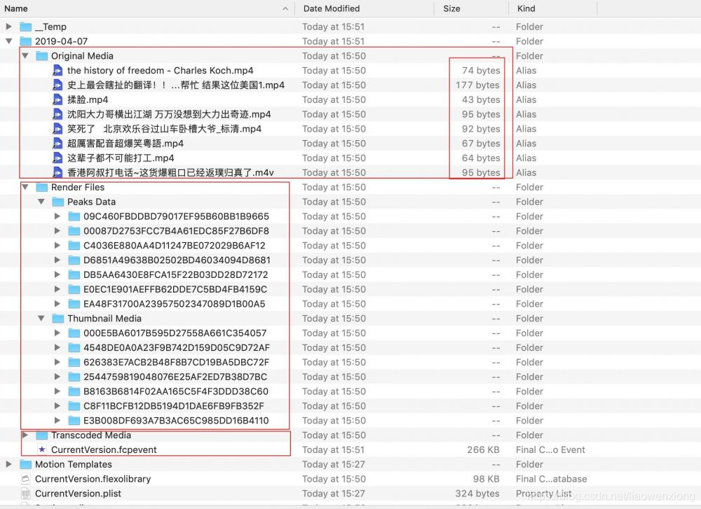Click folder icon of DB5AA6430E8FCA15F22B03DD28D72172
The width and height of the screenshot is (701, 509).
click(x=74, y=274)
